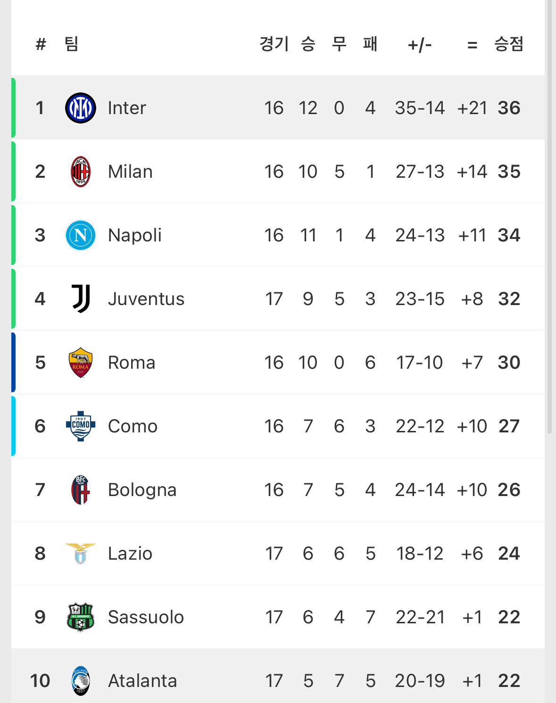Click the Bologna club crest
Image resolution: width=556 pixels, height=703 pixels.
point(81,490)
